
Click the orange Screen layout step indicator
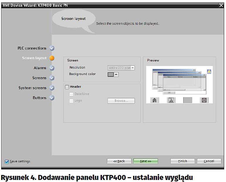(52, 58)
